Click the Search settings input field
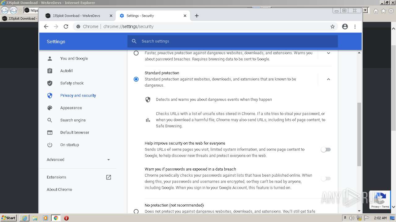Image resolution: width=396 pixels, height=222 pixels. point(232,41)
